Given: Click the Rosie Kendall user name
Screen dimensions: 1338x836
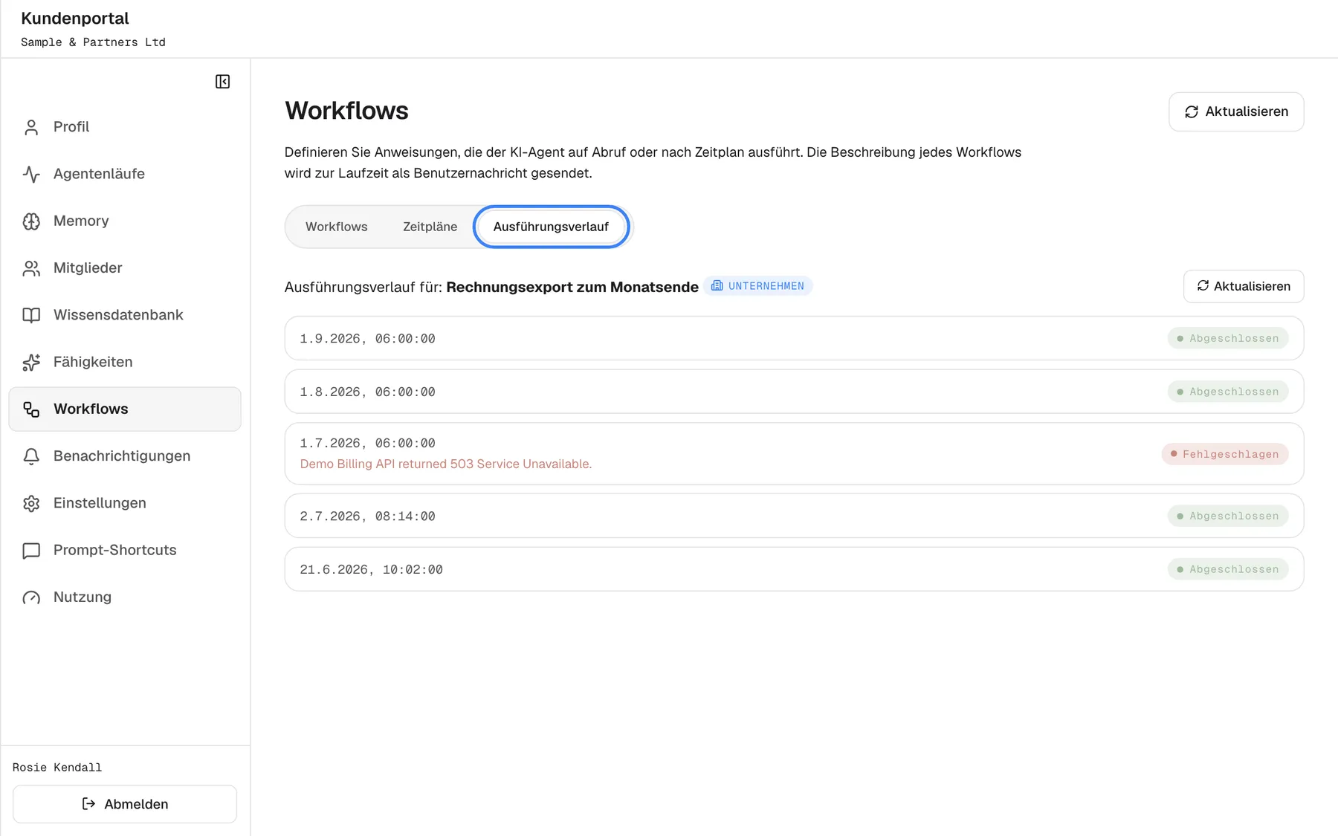Looking at the screenshot, I should [57, 768].
